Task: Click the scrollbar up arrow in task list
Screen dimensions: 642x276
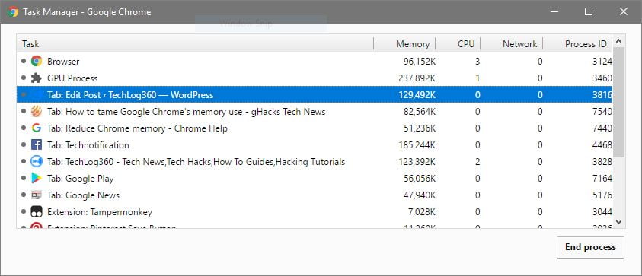Action: click(618, 41)
